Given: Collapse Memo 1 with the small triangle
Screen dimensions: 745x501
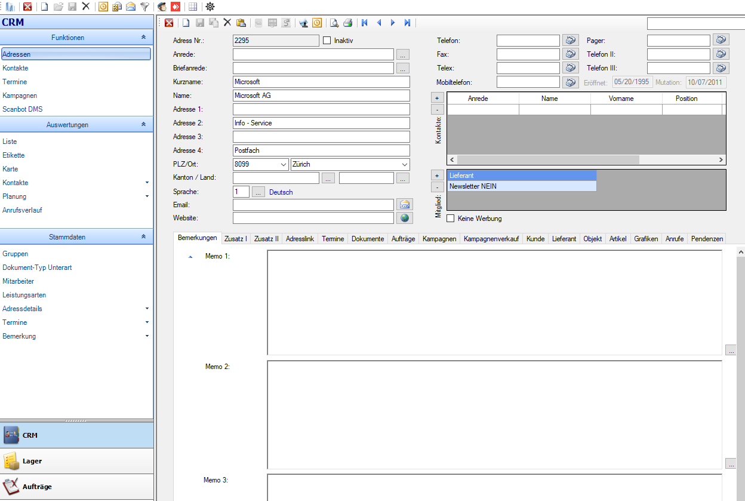Looking at the screenshot, I should 190,257.
